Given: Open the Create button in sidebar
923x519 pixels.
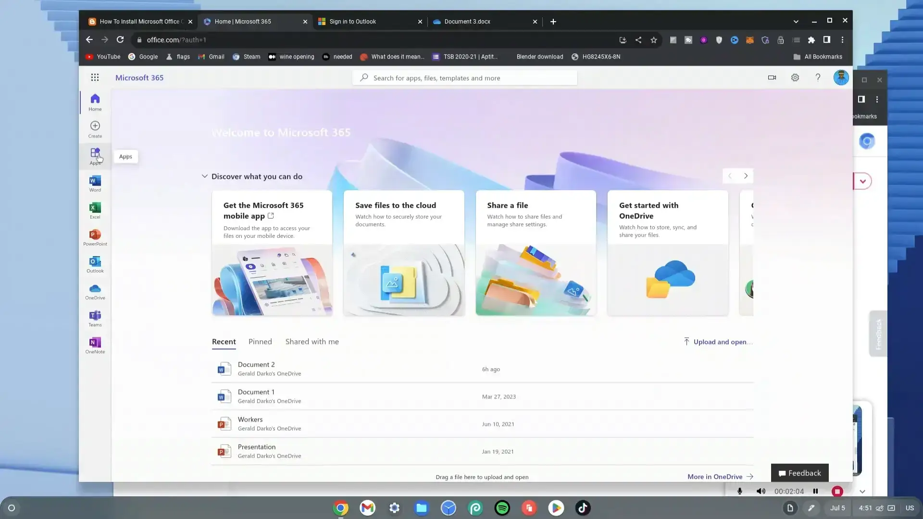Looking at the screenshot, I should [95, 129].
